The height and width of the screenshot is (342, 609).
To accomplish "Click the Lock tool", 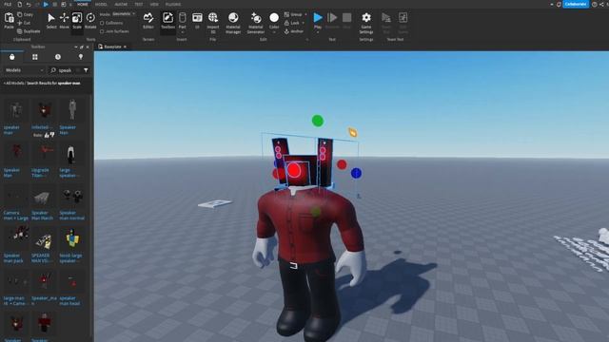I will coord(292,23).
